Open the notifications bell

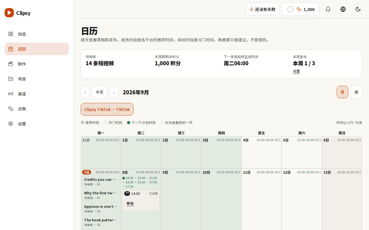pyautogui.click(x=328, y=9)
